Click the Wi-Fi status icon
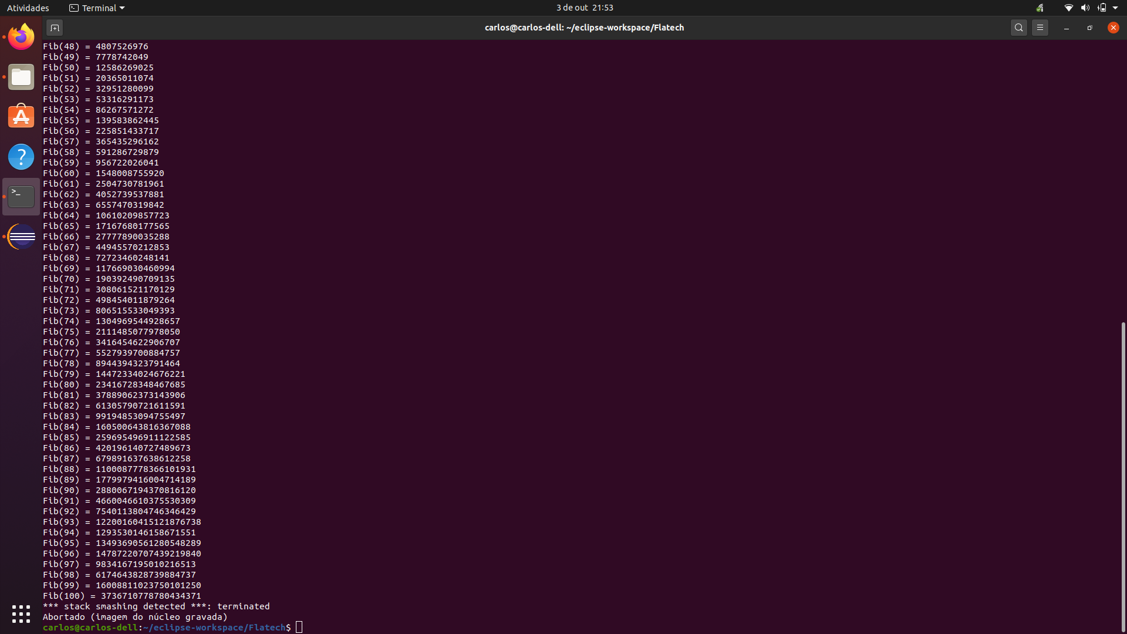 coord(1068,8)
